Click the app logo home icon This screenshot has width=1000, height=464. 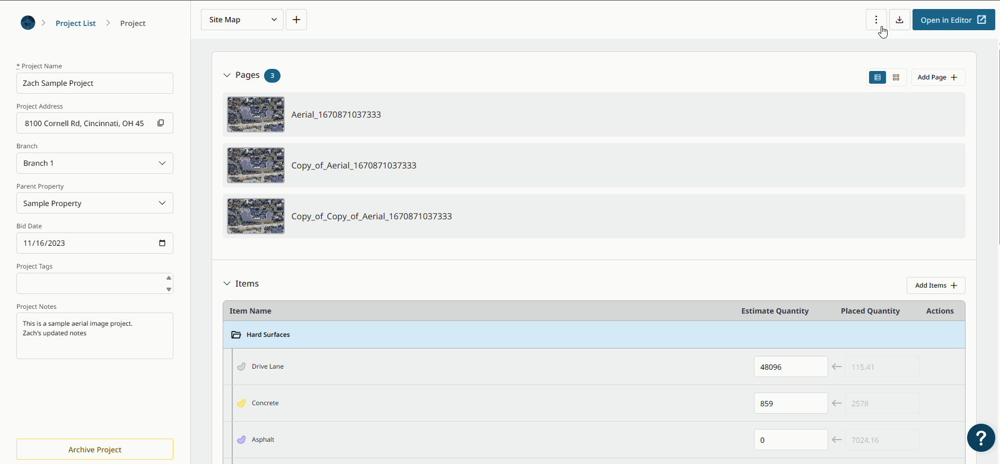pyautogui.click(x=28, y=23)
